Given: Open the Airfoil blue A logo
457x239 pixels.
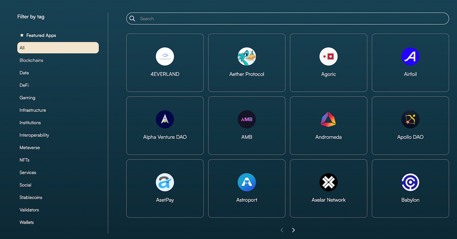Looking at the screenshot, I should click(410, 56).
